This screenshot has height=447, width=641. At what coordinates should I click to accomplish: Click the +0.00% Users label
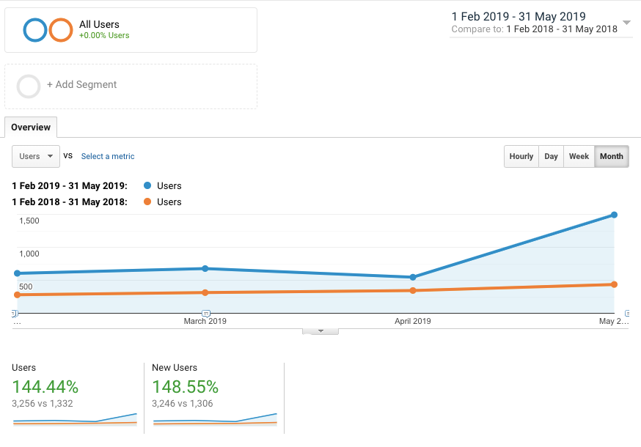click(104, 36)
